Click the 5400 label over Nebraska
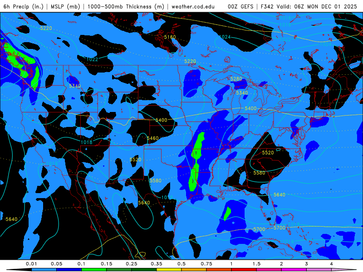The width and height of the screenshot is (363, 272). [162, 120]
